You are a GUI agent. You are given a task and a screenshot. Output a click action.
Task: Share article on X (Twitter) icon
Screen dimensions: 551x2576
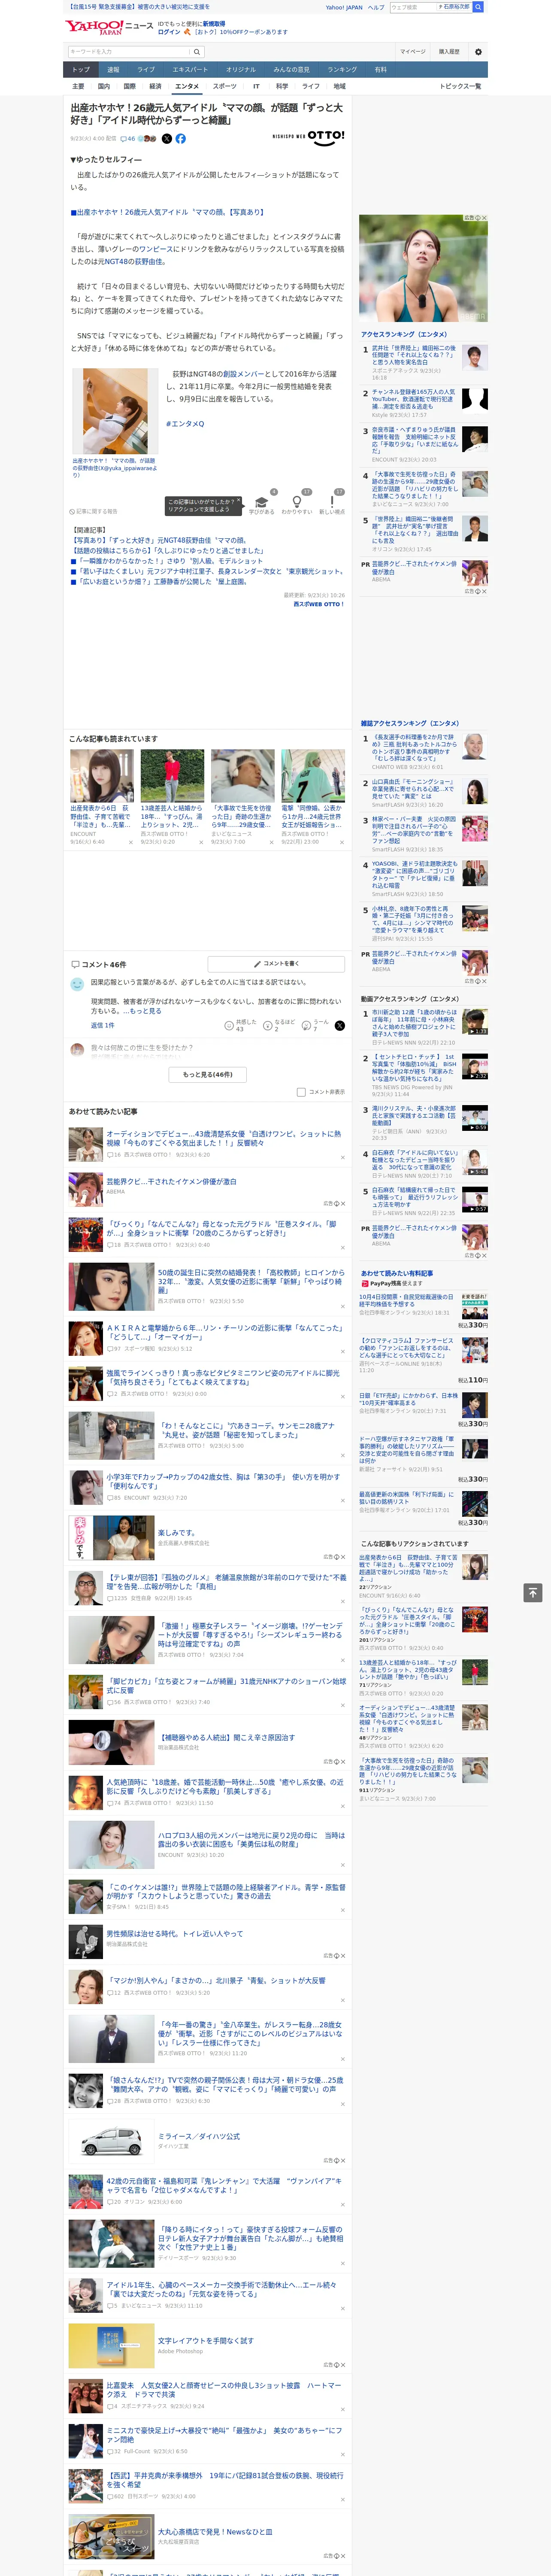click(x=167, y=139)
